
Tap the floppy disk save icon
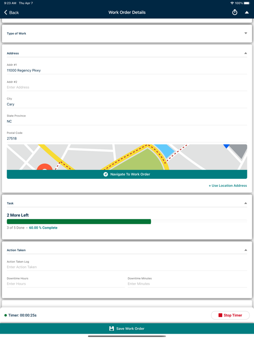pyautogui.click(x=112, y=328)
